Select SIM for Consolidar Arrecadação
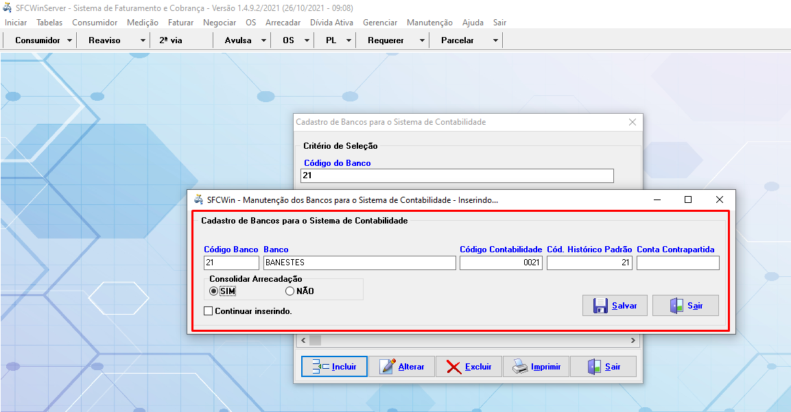The height and width of the screenshot is (412, 791). pyautogui.click(x=214, y=291)
